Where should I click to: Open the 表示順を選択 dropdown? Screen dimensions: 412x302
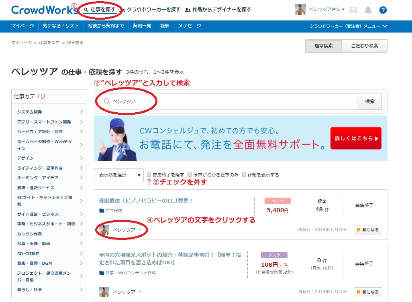[119, 175]
